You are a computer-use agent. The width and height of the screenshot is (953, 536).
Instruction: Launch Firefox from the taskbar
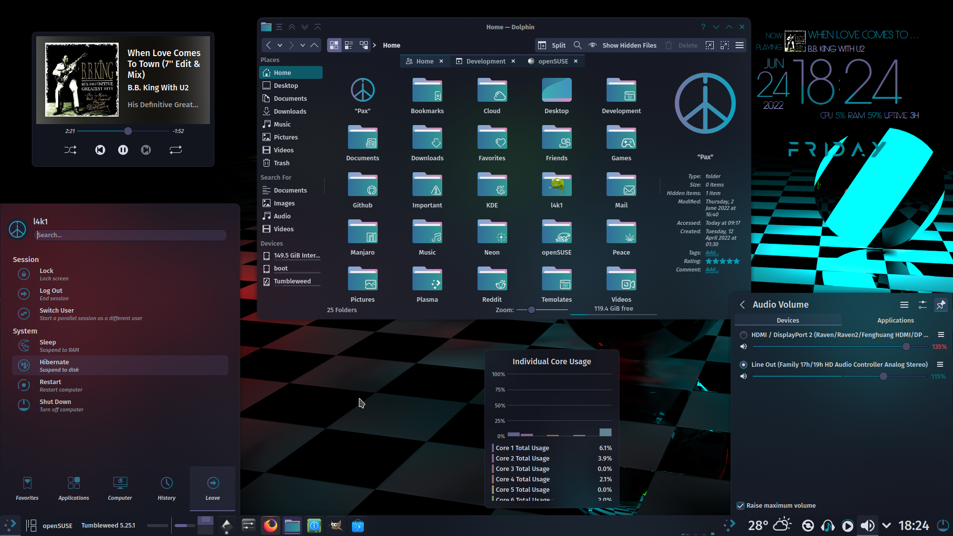[271, 526]
